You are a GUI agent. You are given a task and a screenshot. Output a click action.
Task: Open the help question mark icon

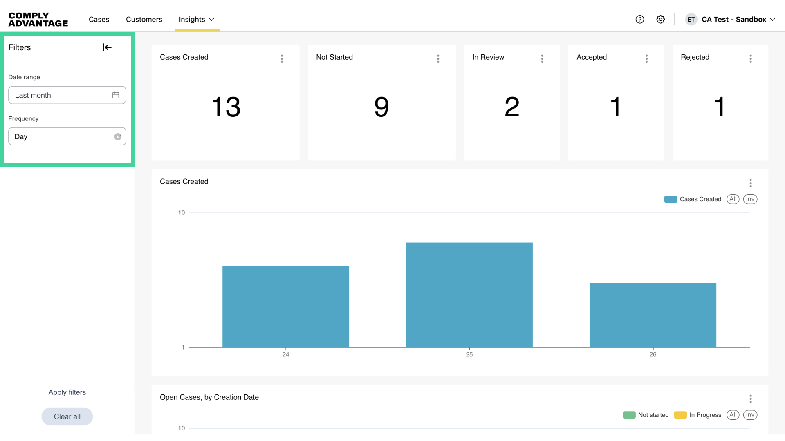[x=640, y=19]
